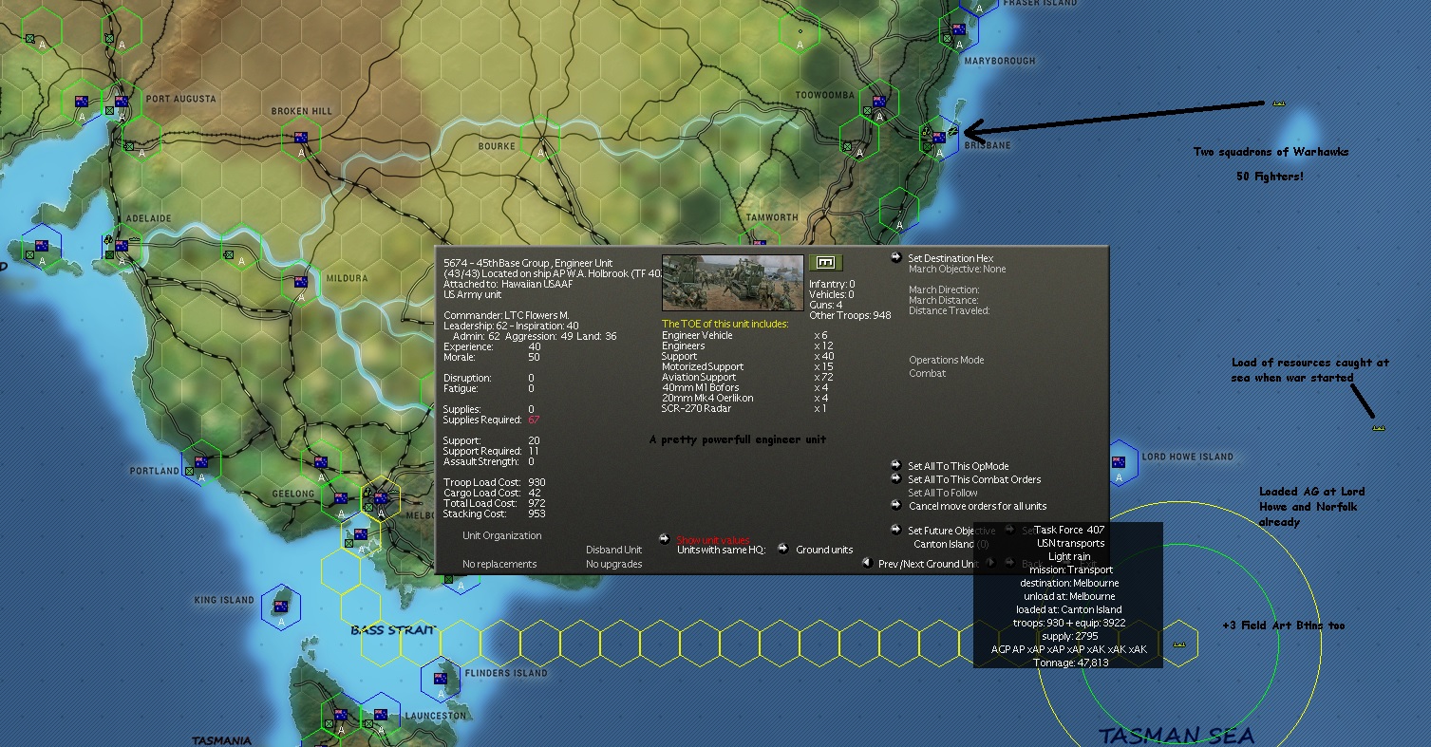This screenshot has width=1431, height=747.
Task: Click the Hawaiian USAAF attached HQ
Action: (x=539, y=284)
